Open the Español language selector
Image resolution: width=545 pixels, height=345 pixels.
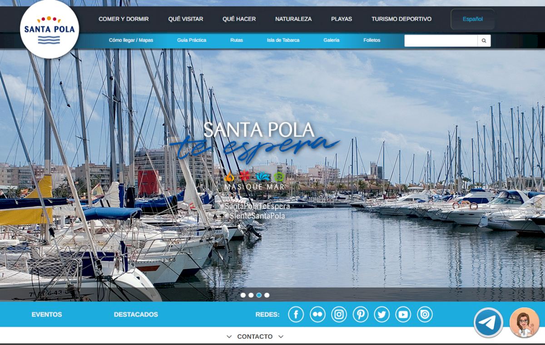472,19
